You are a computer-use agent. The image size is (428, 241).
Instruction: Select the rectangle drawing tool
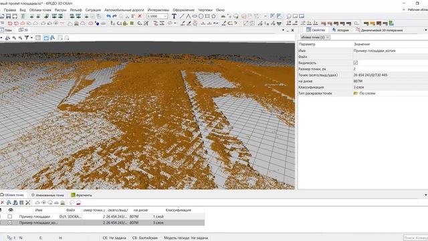[x=207, y=16]
